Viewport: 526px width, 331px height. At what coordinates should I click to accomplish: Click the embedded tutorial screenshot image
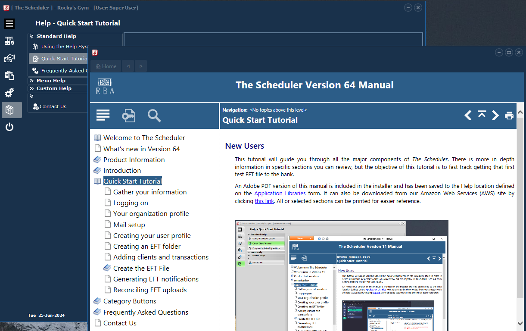pos(342,275)
